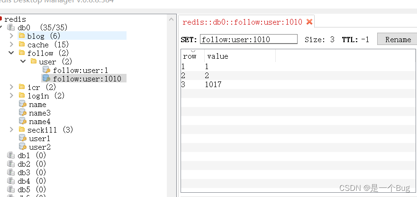Click the db4 database icon

(x=11, y=181)
